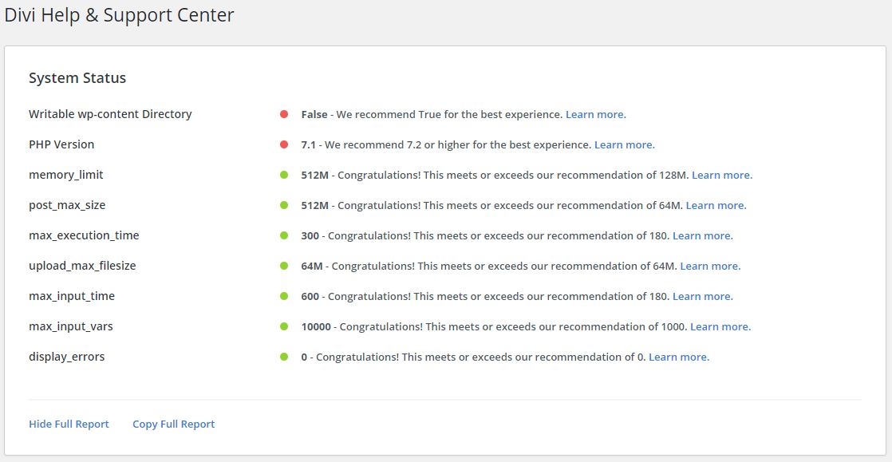Click green status dot for max_input_time
This screenshot has height=462, width=892.
click(x=285, y=296)
